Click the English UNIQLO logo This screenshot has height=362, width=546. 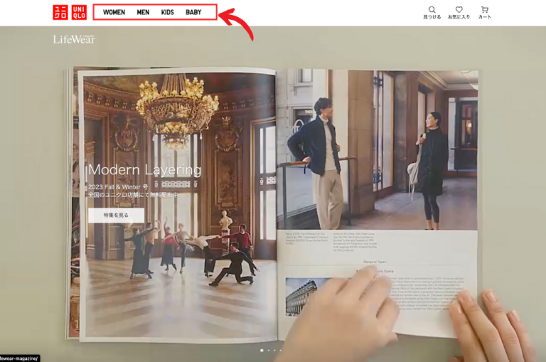(x=79, y=12)
